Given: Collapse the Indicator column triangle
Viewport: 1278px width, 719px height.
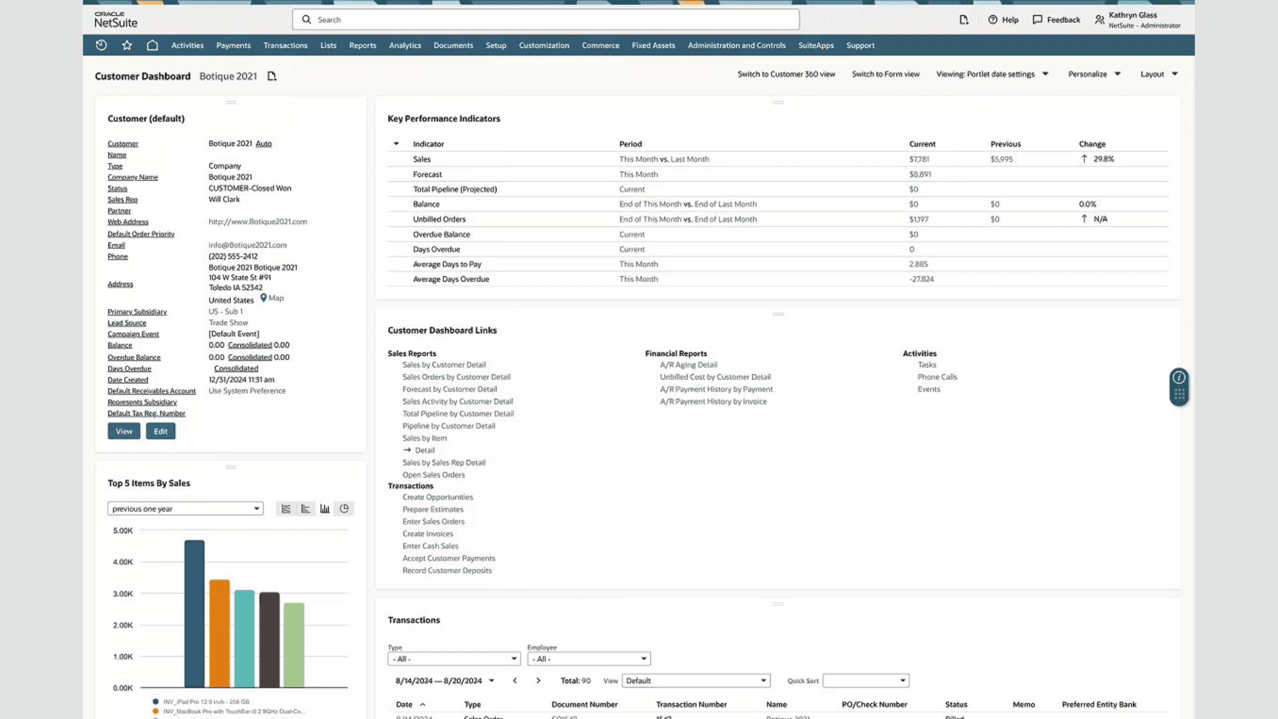Looking at the screenshot, I should (x=396, y=144).
